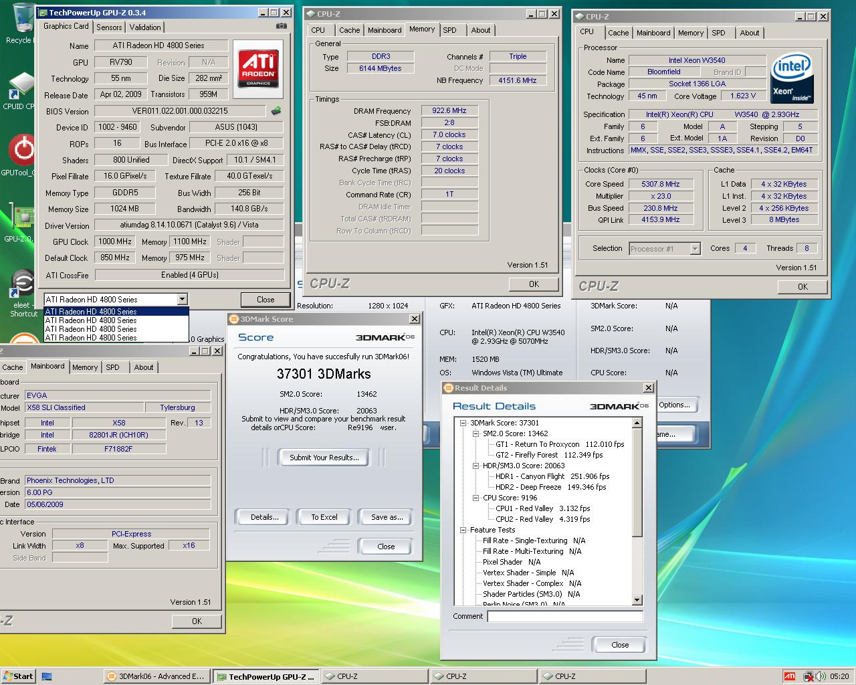Viewport: 856px width, 685px height.
Task: Click the Result Details scrollbar up arrow
Action: coord(637,423)
